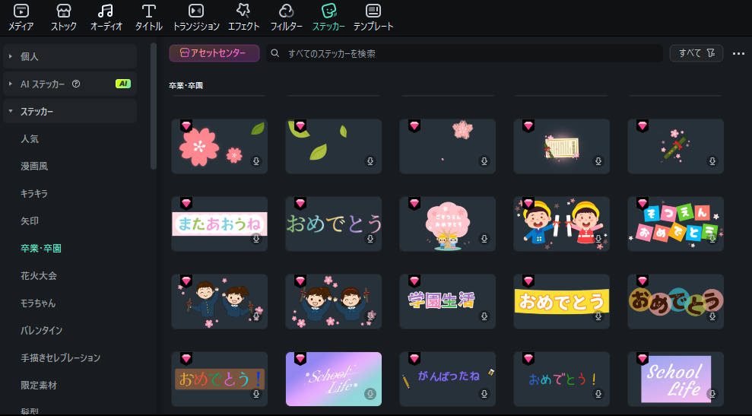Screen dimensions: 752x416
Task: Download the purple School Life square sticker
Action: click(712, 394)
